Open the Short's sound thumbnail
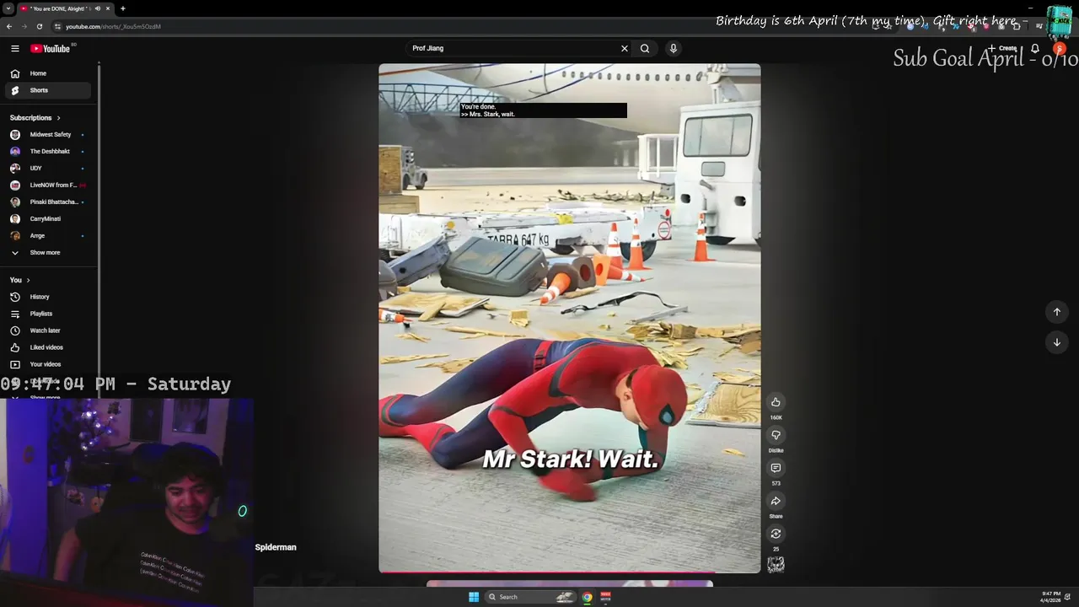The height and width of the screenshot is (607, 1079). click(776, 564)
